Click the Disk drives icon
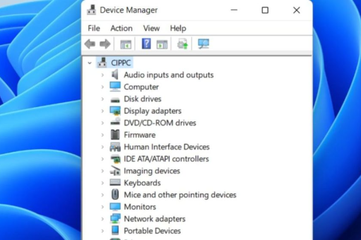Viewport: 361px width, 240px height. [115, 99]
